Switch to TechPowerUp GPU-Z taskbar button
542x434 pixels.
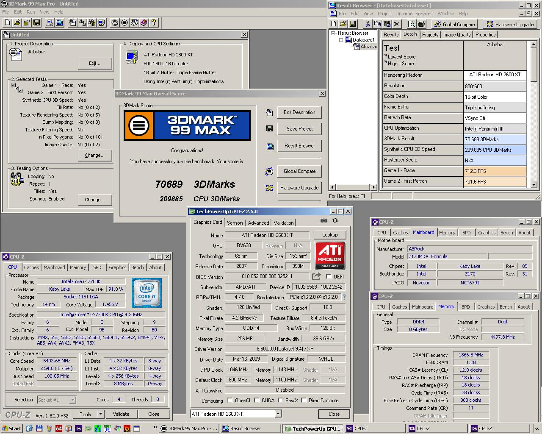312,428
